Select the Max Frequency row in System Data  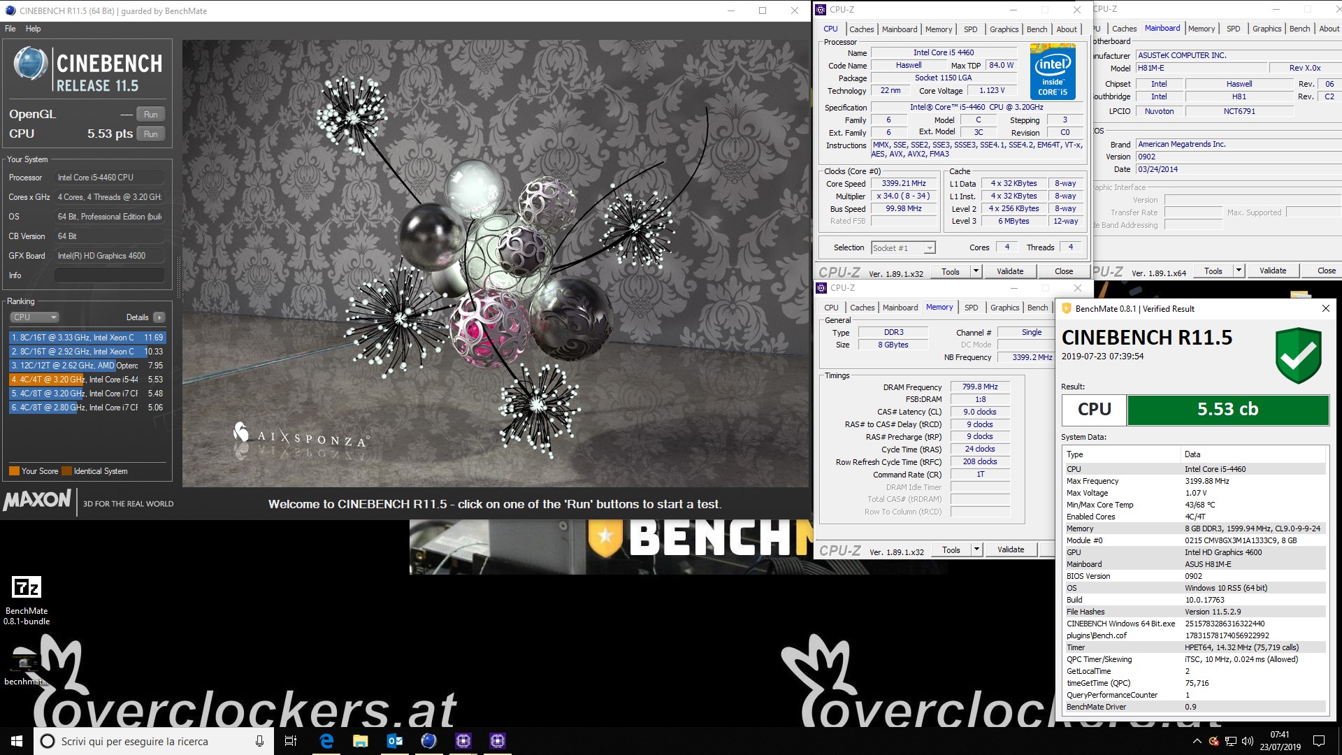click(x=1194, y=481)
